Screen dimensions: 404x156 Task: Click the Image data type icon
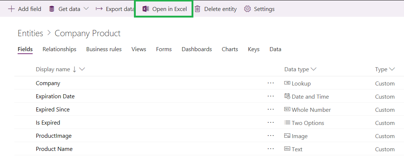(x=287, y=136)
